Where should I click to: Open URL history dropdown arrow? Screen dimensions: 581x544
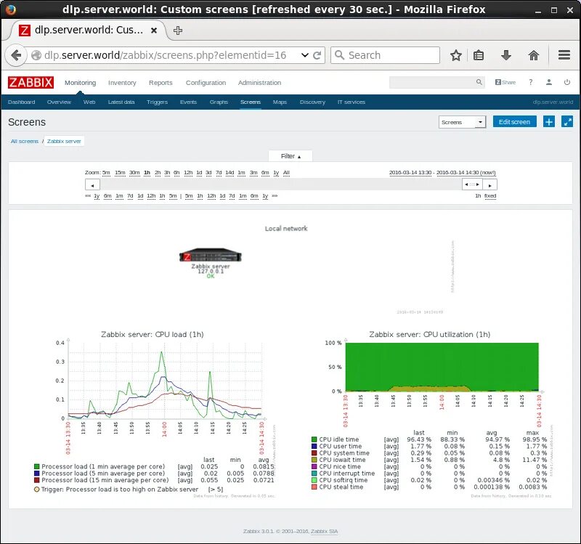point(304,55)
